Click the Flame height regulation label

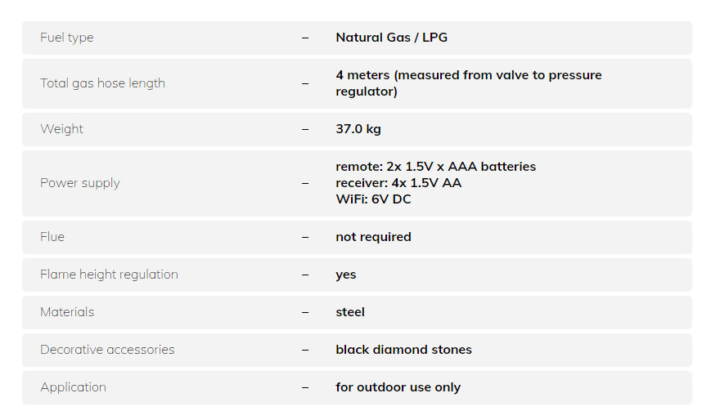[x=109, y=275]
